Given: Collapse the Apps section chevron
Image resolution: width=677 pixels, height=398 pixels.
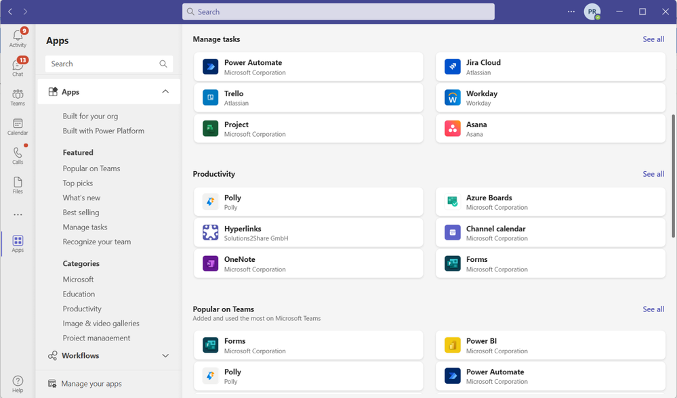Looking at the screenshot, I should pos(165,91).
